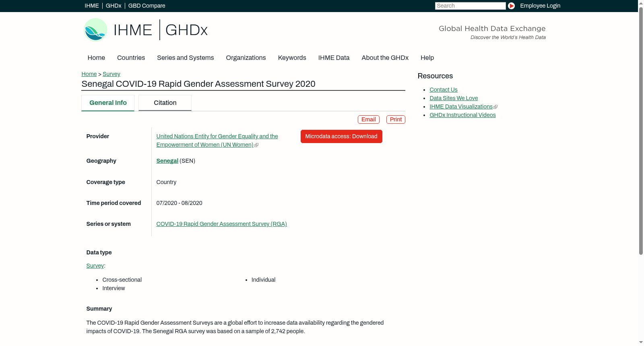Screen dimensions: 644x346
Task: Open the Countries menu
Action: pyautogui.click(x=131, y=57)
